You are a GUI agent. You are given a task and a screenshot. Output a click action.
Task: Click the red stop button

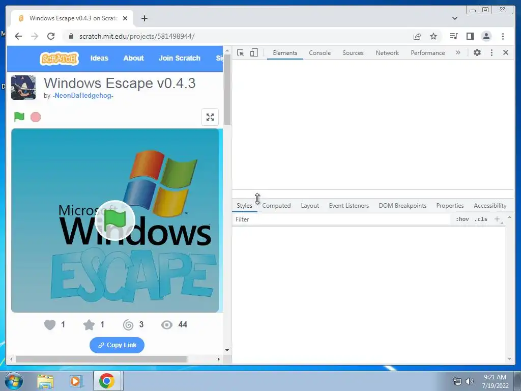pos(36,117)
